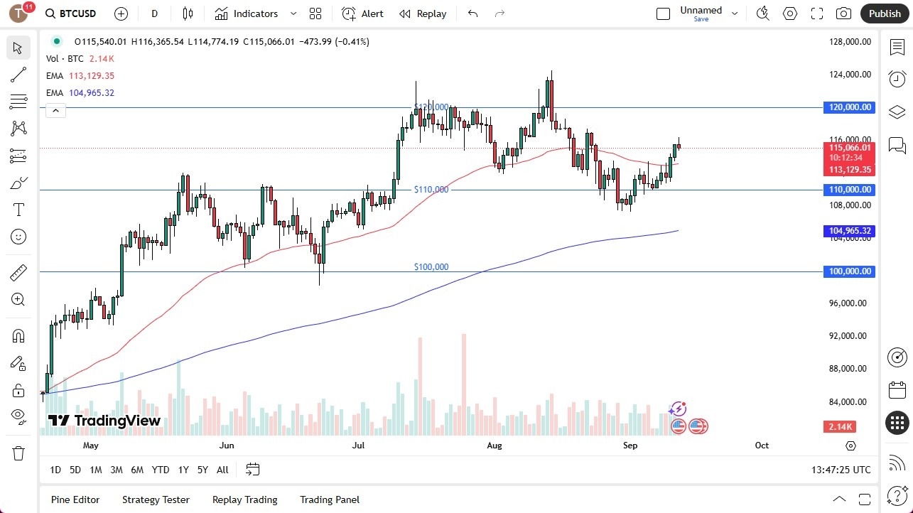Screen dimensions: 913x513
Task: Enable Magnet mode snapping
Action: click(x=18, y=335)
